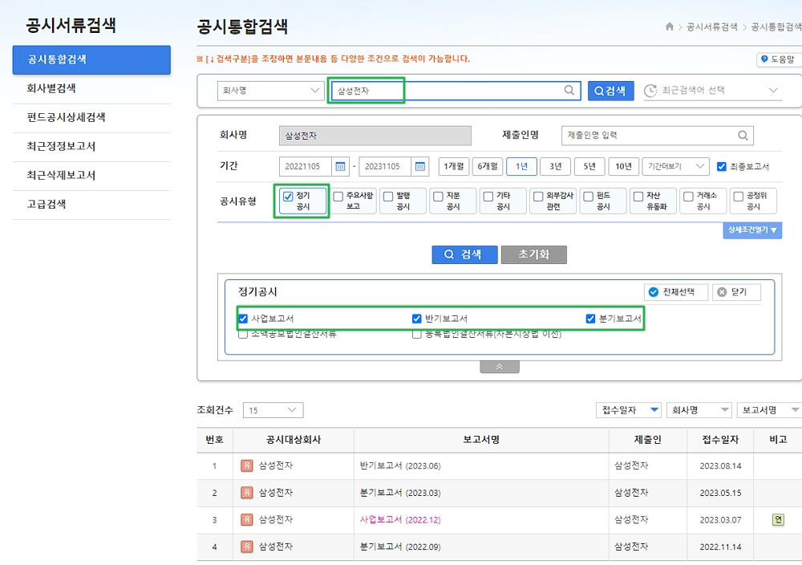Uncheck the 사업보고서 checkbox
The image size is (802, 565).
(x=244, y=319)
